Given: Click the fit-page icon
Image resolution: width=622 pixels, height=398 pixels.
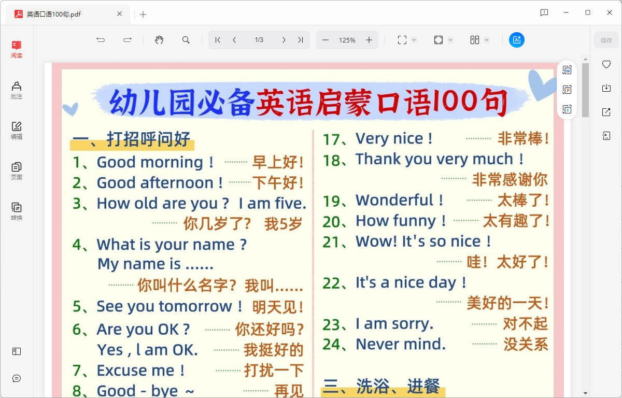Looking at the screenshot, I should [x=439, y=40].
